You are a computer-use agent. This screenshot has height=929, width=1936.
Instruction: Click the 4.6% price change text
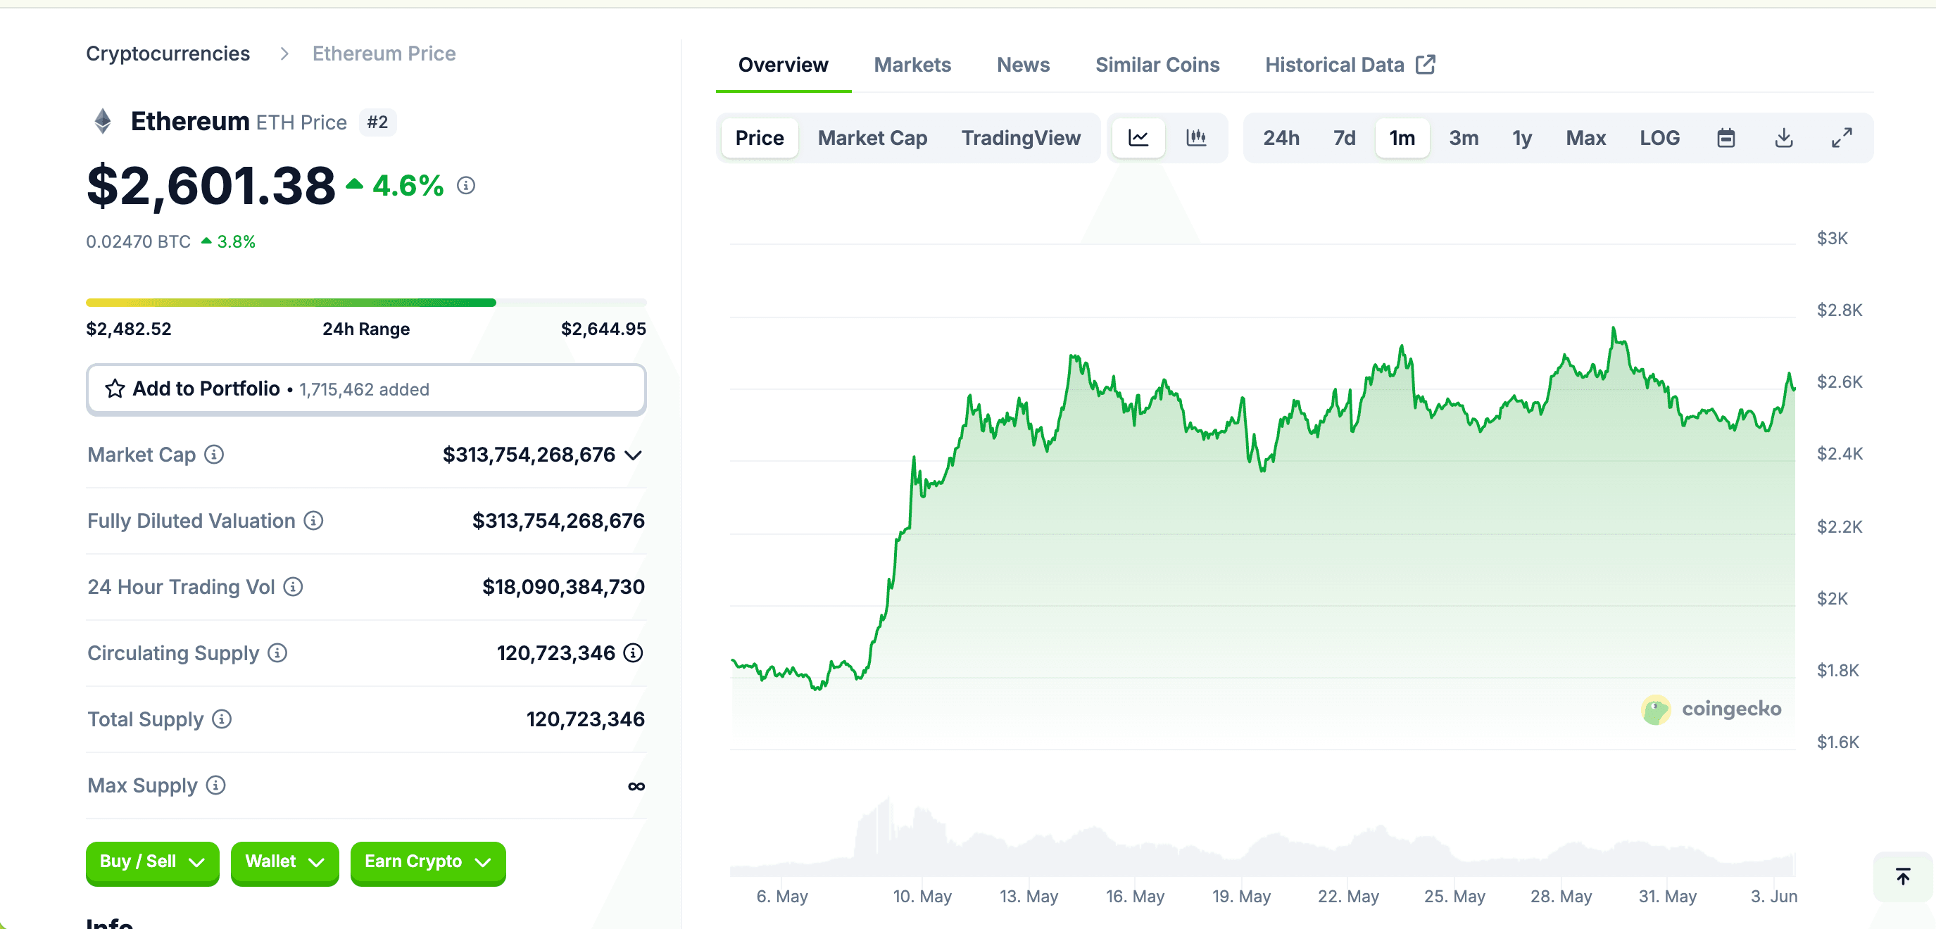click(x=408, y=185)
